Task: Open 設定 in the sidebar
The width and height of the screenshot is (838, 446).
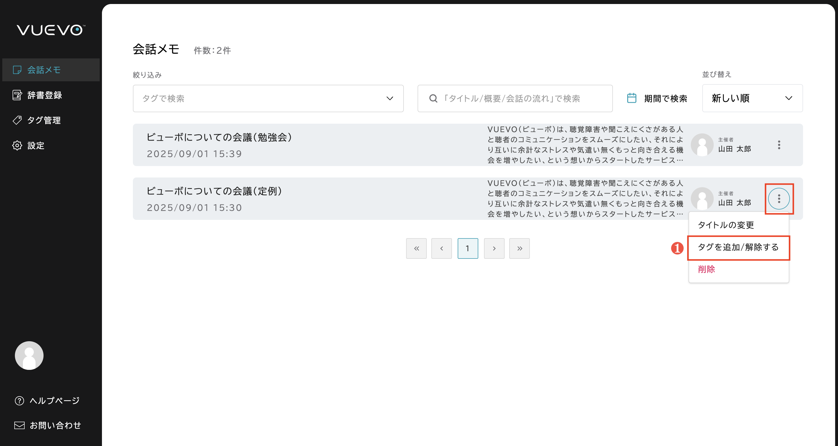Action: pyautogui.click(x=36, y=146)
